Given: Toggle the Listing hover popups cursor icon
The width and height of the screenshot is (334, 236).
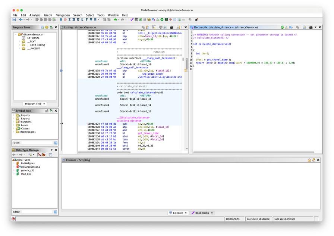Looking at the screenshot, I should point(154,27).
